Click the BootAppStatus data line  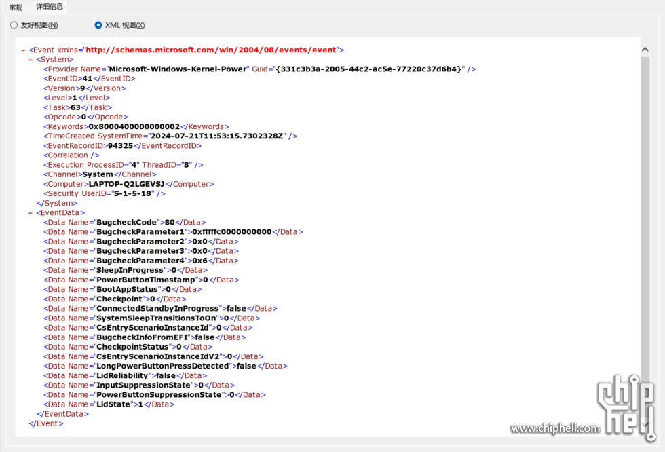123,289
